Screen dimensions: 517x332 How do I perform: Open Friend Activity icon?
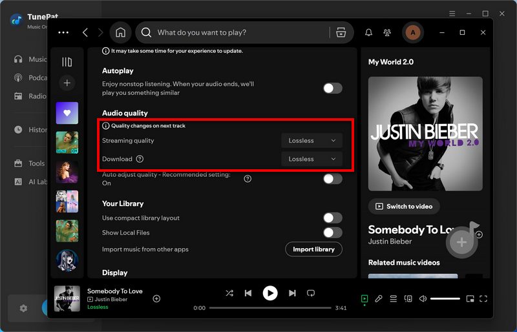coord(387,32)
